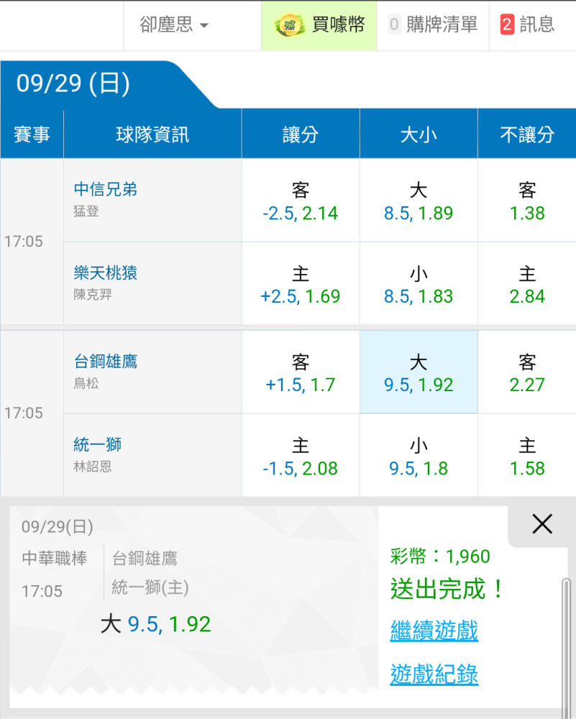
Task: Open the 遊戲紀錄 link
Action: point(434,674)
